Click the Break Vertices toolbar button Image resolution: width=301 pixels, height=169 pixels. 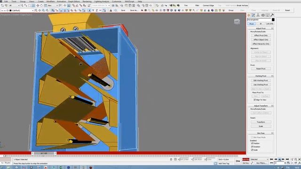(x=242, y=6)
